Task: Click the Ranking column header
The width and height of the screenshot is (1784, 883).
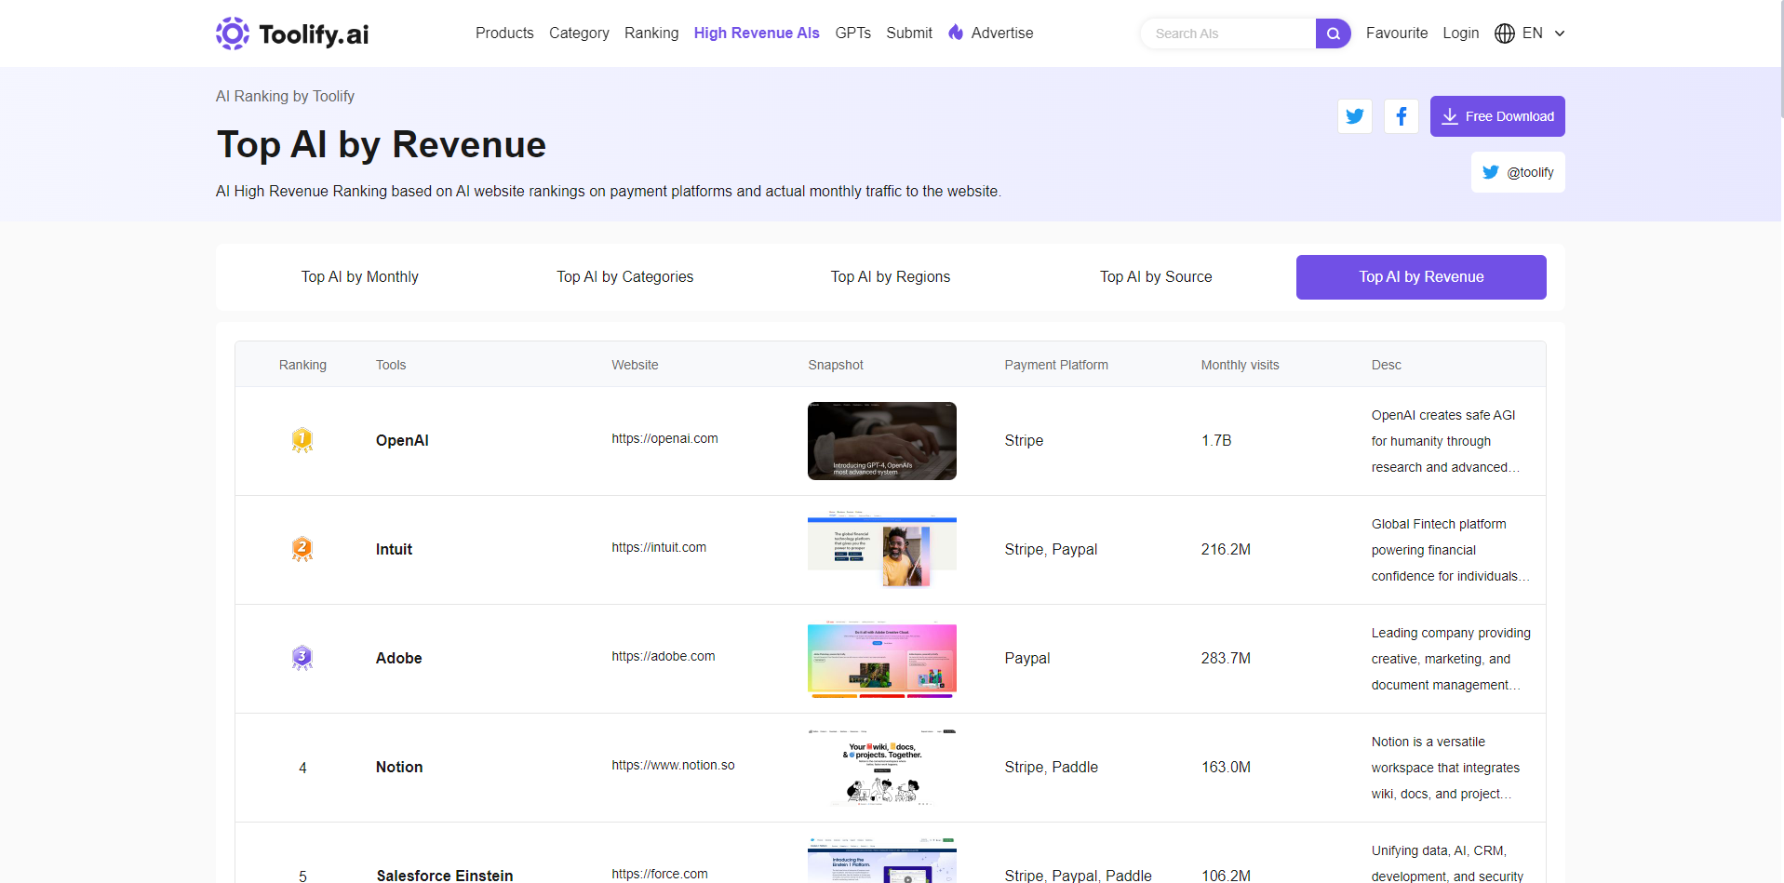Action: pyautogui.click(x=302, y=365)
